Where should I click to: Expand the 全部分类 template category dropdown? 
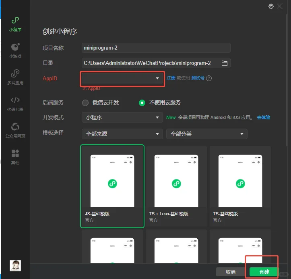pyautogui.click(x=207, y=134)
